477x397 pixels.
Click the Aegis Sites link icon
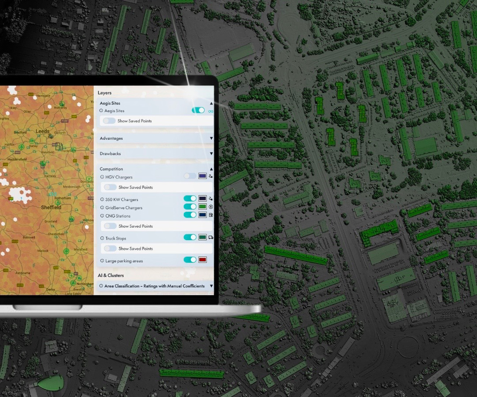point(211,111)
